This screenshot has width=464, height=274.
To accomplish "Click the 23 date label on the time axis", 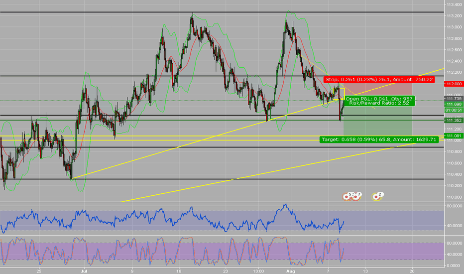I will 225,271.
